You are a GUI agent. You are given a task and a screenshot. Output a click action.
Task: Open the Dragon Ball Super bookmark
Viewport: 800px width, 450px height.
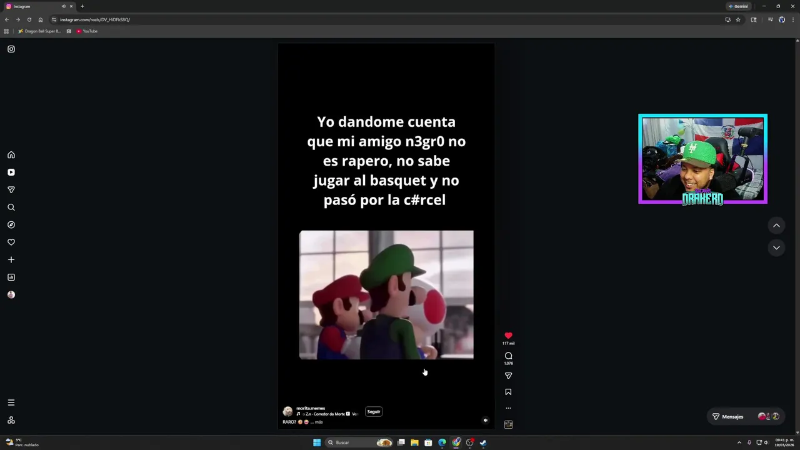coord(39,31)
